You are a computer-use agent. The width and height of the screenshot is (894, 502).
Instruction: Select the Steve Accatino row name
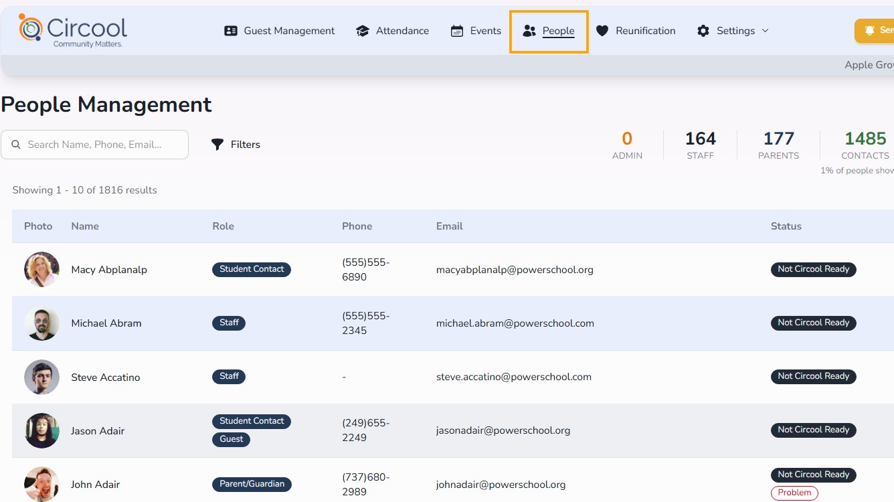(106, 378)
